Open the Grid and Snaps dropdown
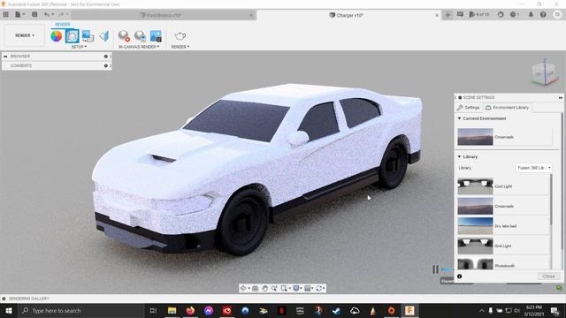This screenshot has width=566, height=318. (x=309, y=288)
